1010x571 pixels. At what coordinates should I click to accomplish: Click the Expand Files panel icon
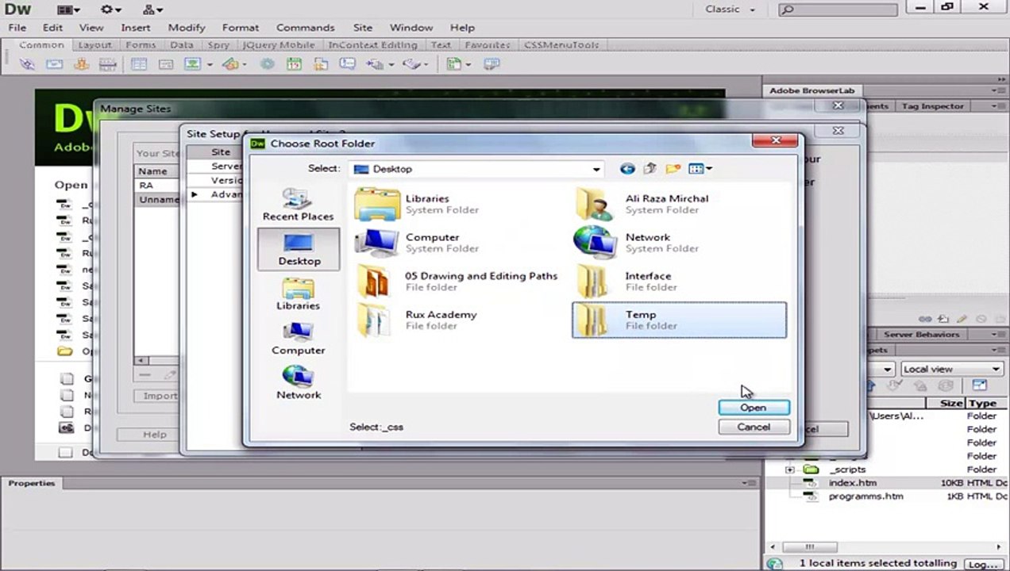tap(979, 385)
